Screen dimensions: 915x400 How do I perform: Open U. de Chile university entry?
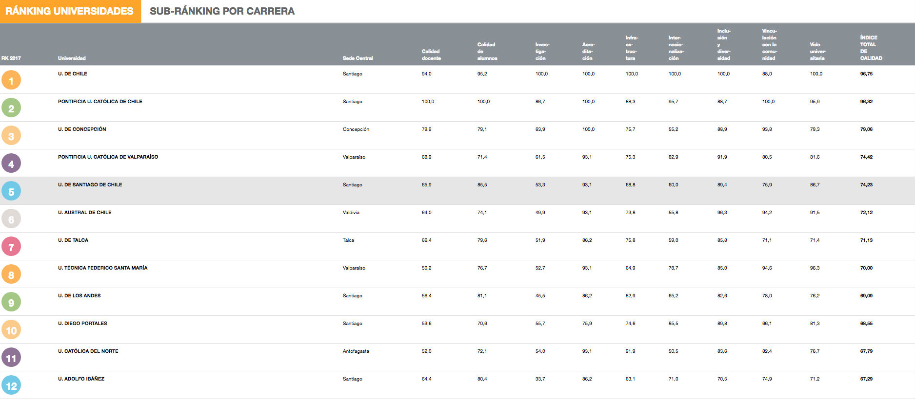[x=73, y=74]
